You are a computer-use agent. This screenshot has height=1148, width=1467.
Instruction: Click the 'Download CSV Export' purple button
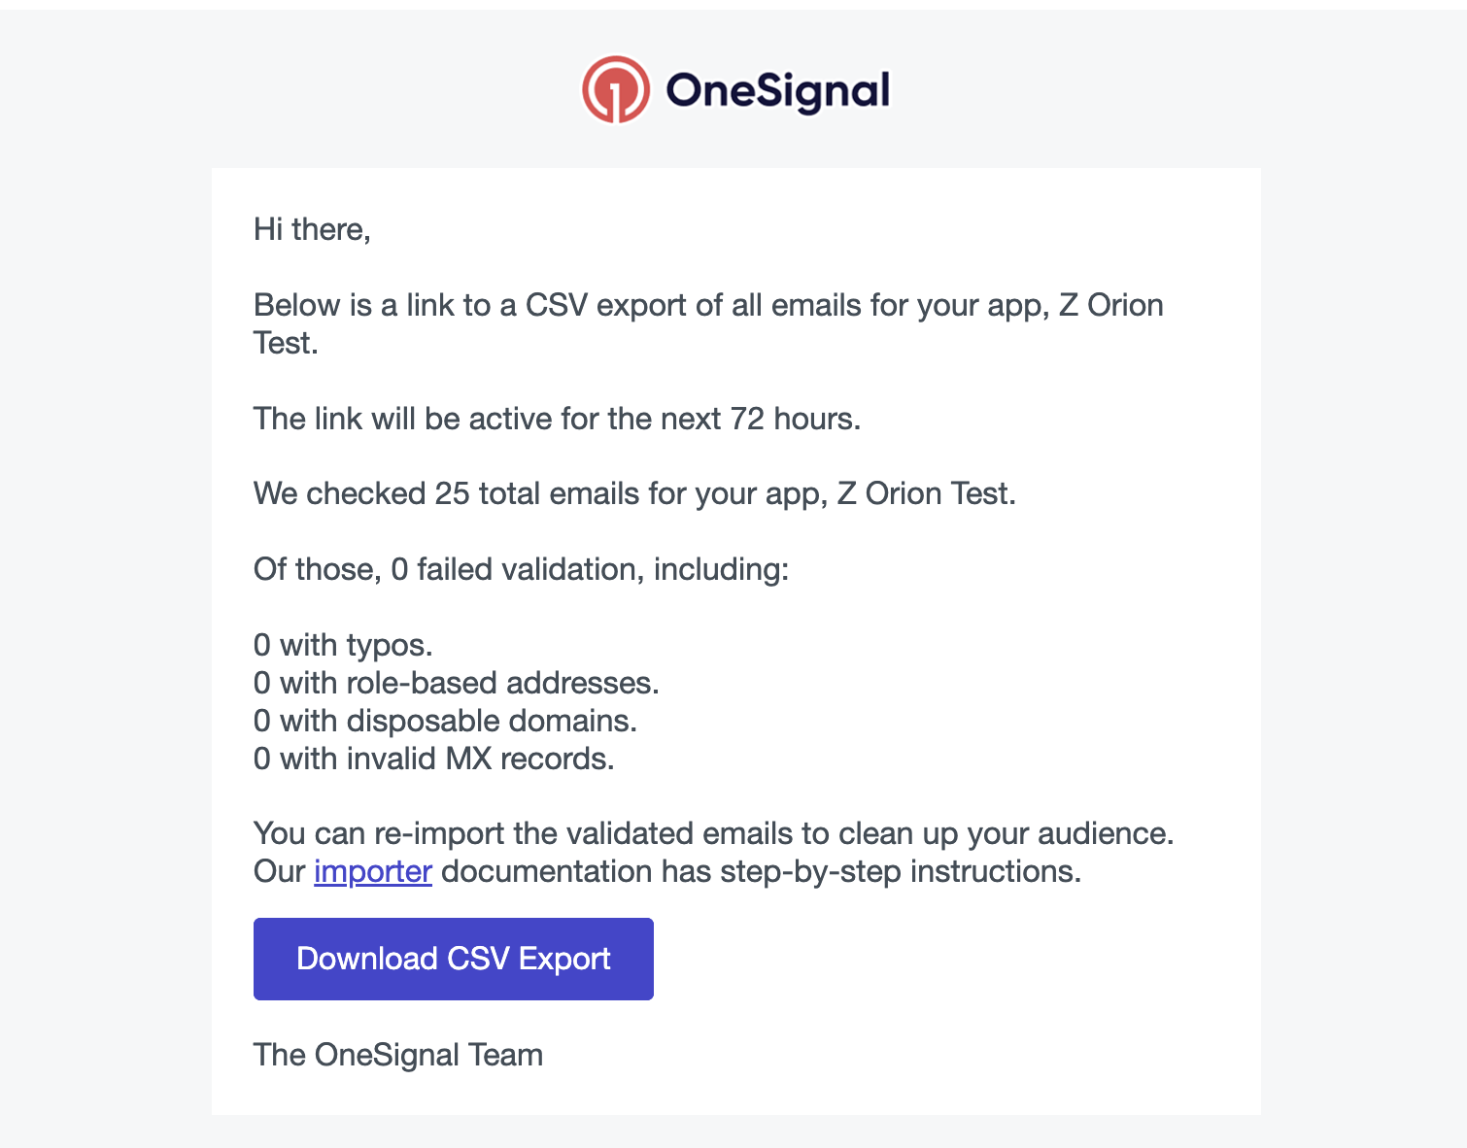point(453,959)
